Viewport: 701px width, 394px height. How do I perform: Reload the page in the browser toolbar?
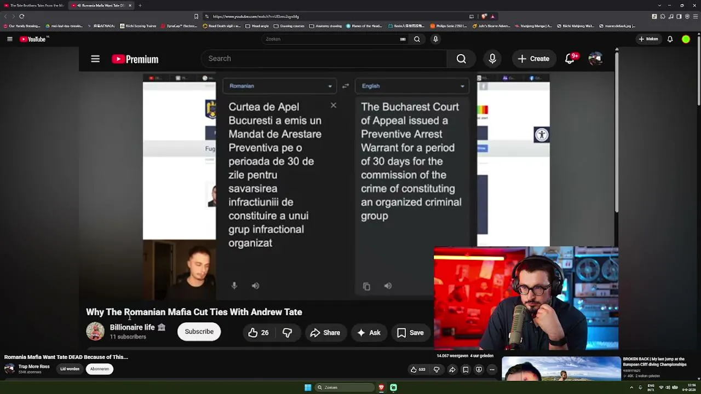[22, 16]
